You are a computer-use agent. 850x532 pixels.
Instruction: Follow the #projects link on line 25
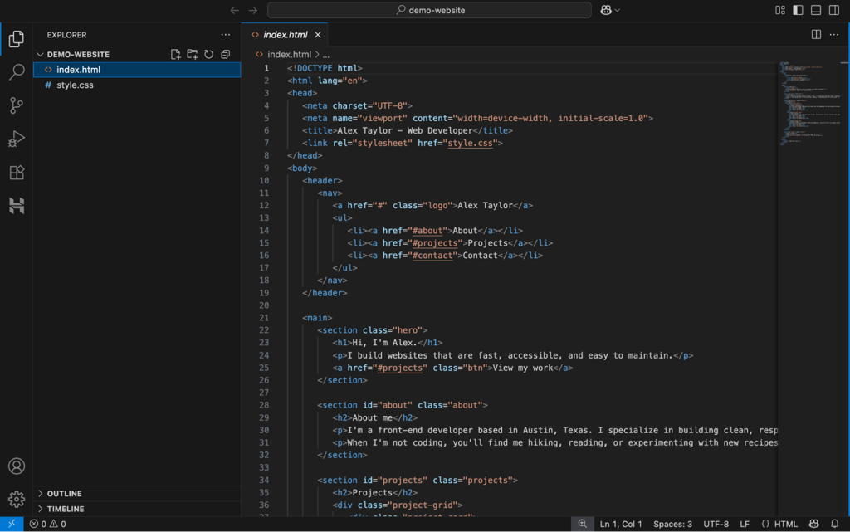(399, 368)
